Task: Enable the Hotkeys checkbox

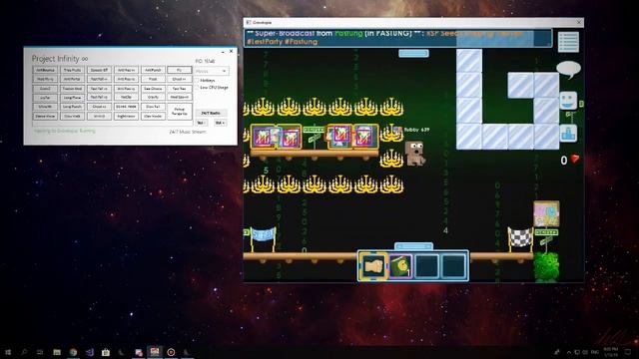Action: pos(198,81)
